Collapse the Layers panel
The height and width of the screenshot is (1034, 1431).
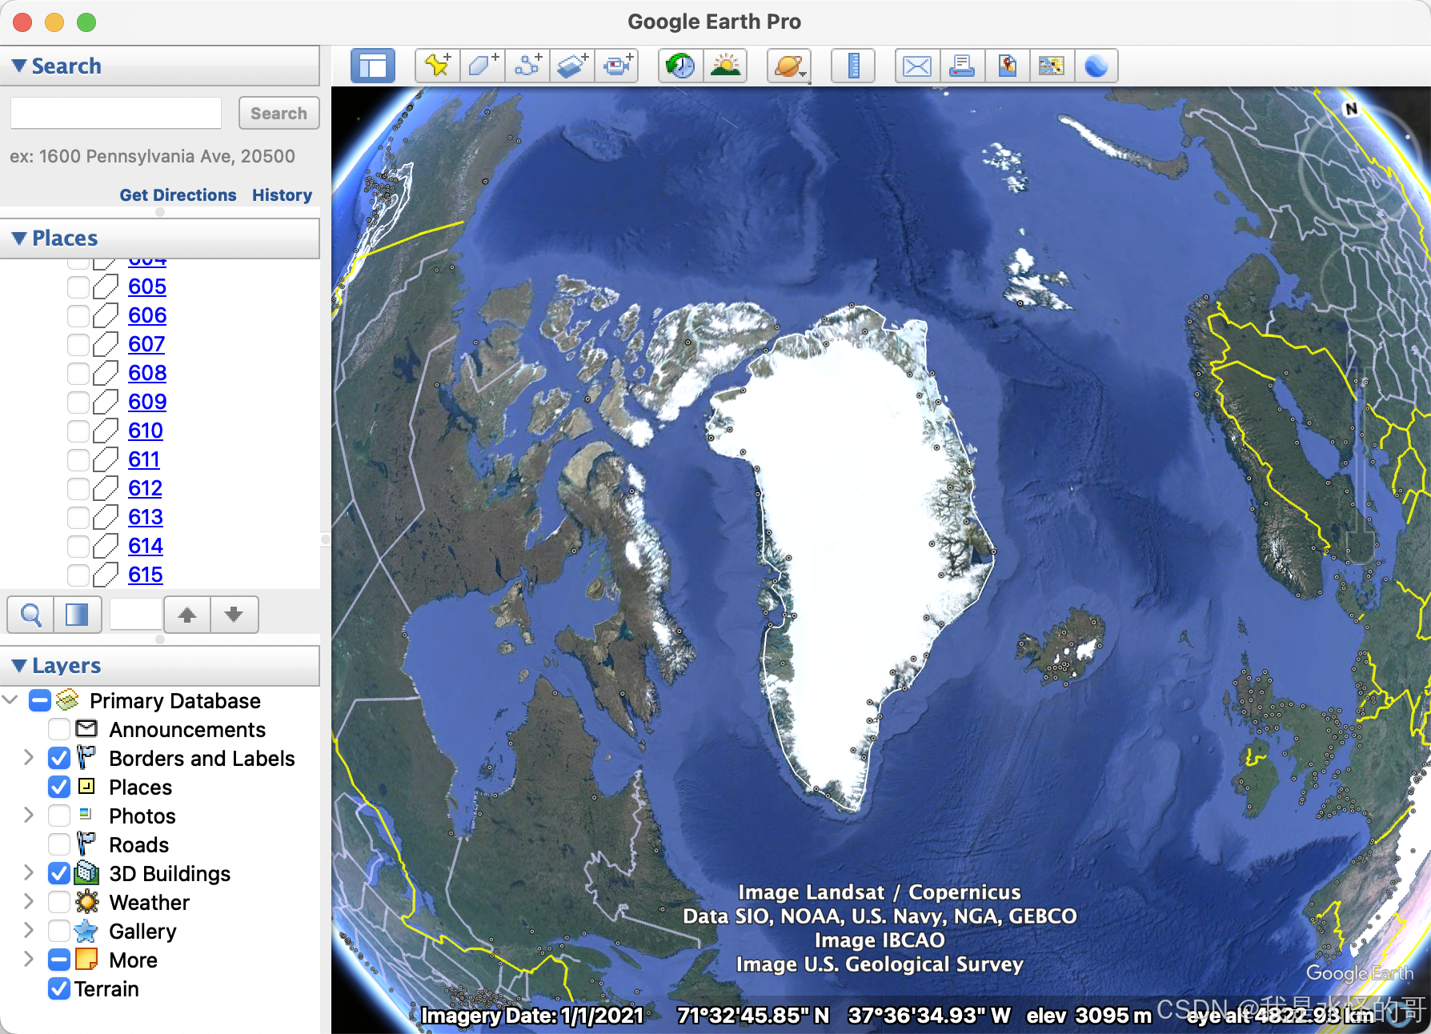click(x=19, y=665)
